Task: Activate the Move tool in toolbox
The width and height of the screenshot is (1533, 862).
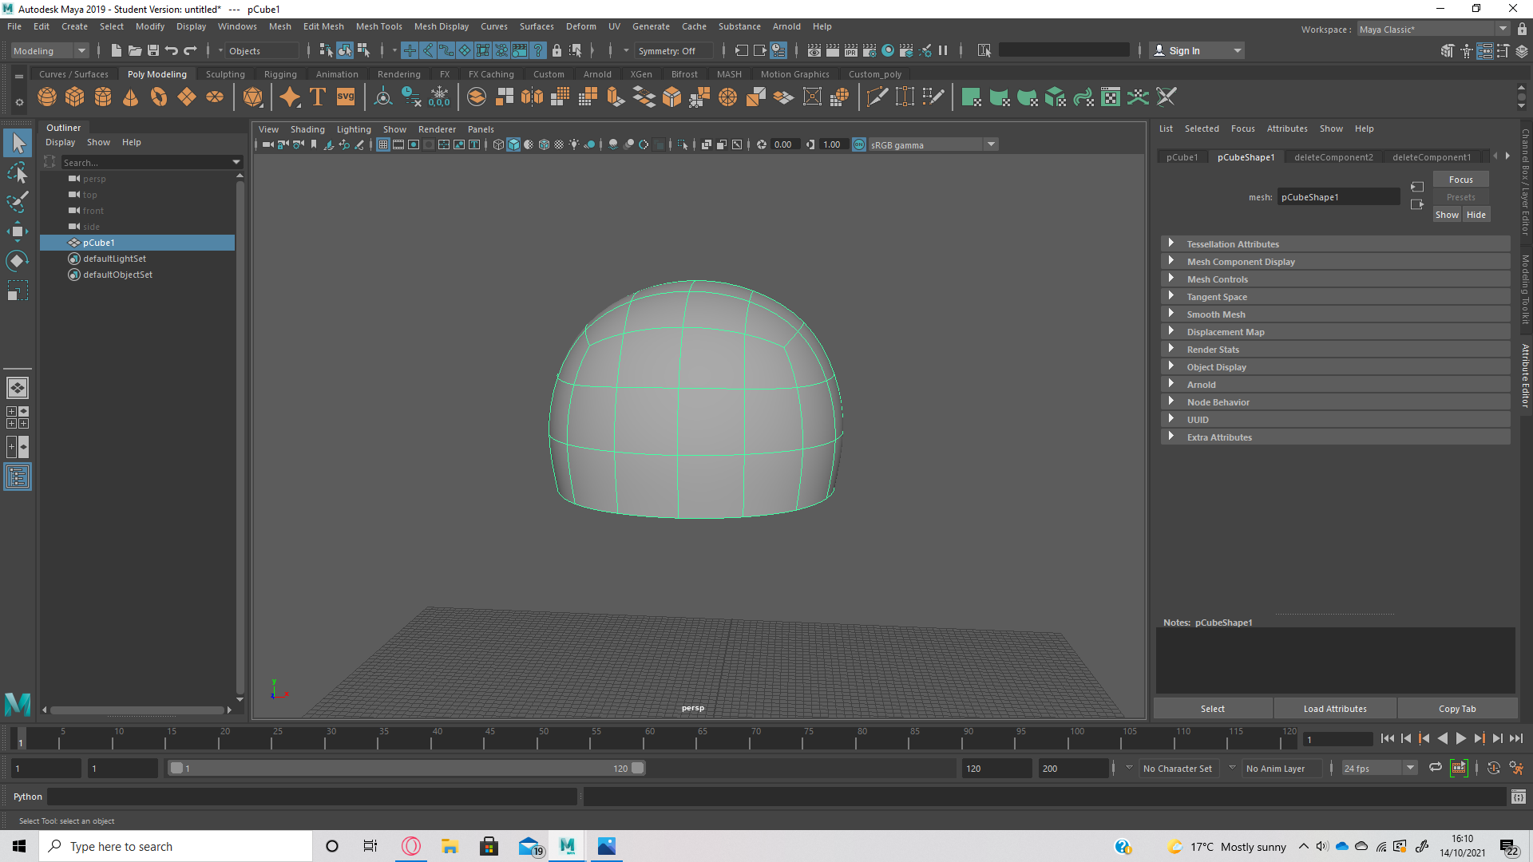Action: click(x=17, y=231)
